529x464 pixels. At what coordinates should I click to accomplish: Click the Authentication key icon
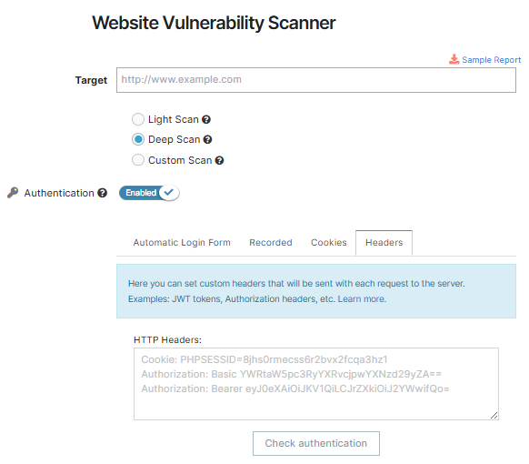coord(13,193)
